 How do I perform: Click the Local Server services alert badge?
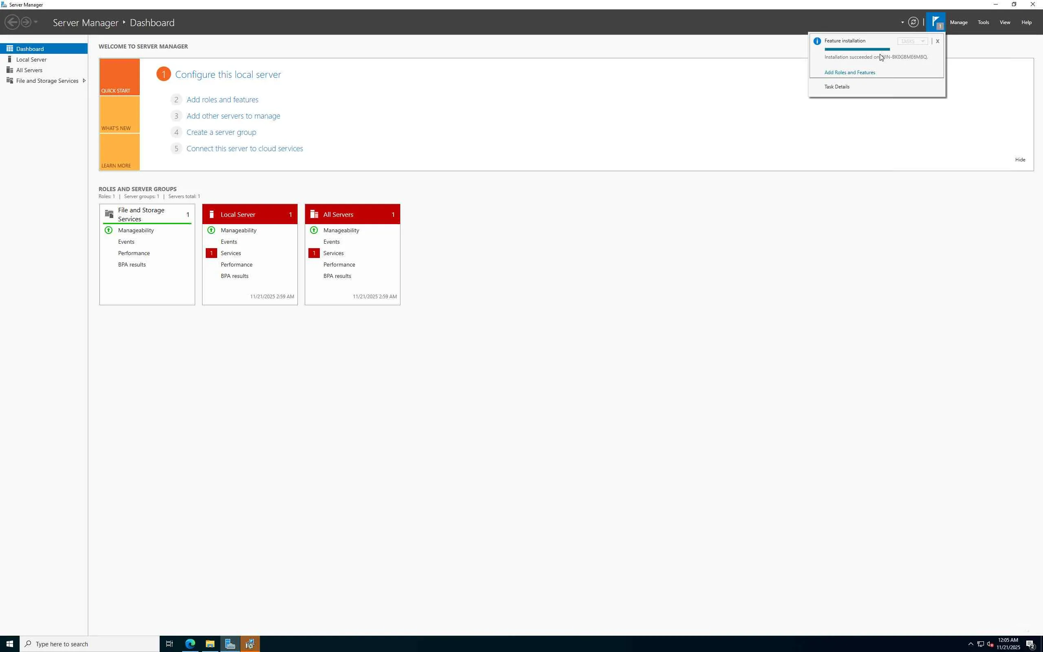tap(211, 253)
